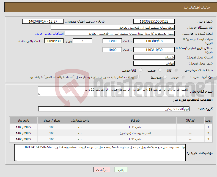Click the تاریخ نیاز column header
Screen dimensions: 217x177
tap(24, 120)
